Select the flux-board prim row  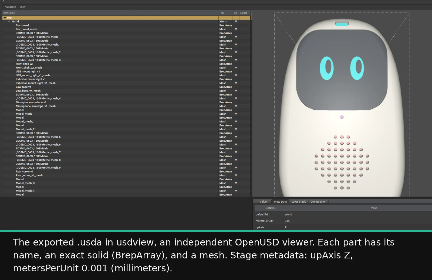(x=126, y=25)
